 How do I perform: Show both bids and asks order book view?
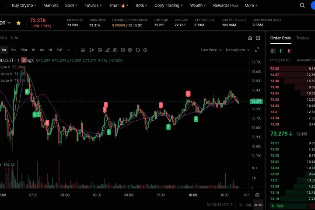point(273,51)
